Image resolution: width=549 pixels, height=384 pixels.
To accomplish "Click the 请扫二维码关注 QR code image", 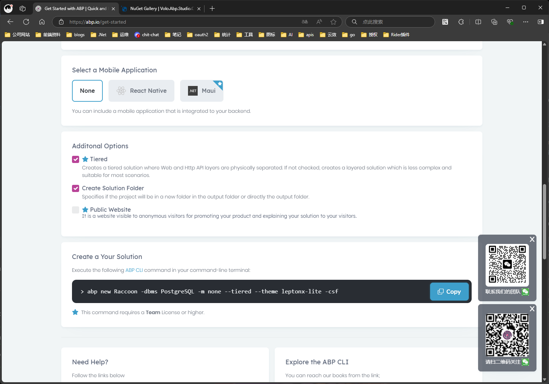I will tap(507, 335).
